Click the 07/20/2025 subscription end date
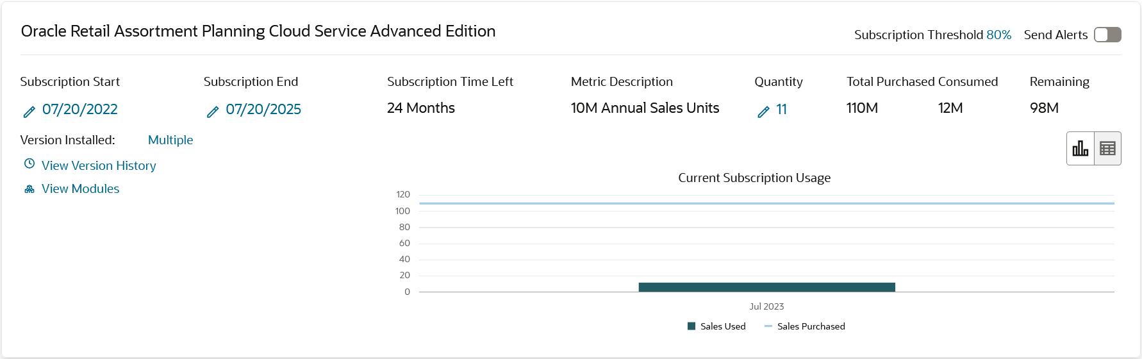Viewport: 1142px width, 359px height. coord(263,109)
